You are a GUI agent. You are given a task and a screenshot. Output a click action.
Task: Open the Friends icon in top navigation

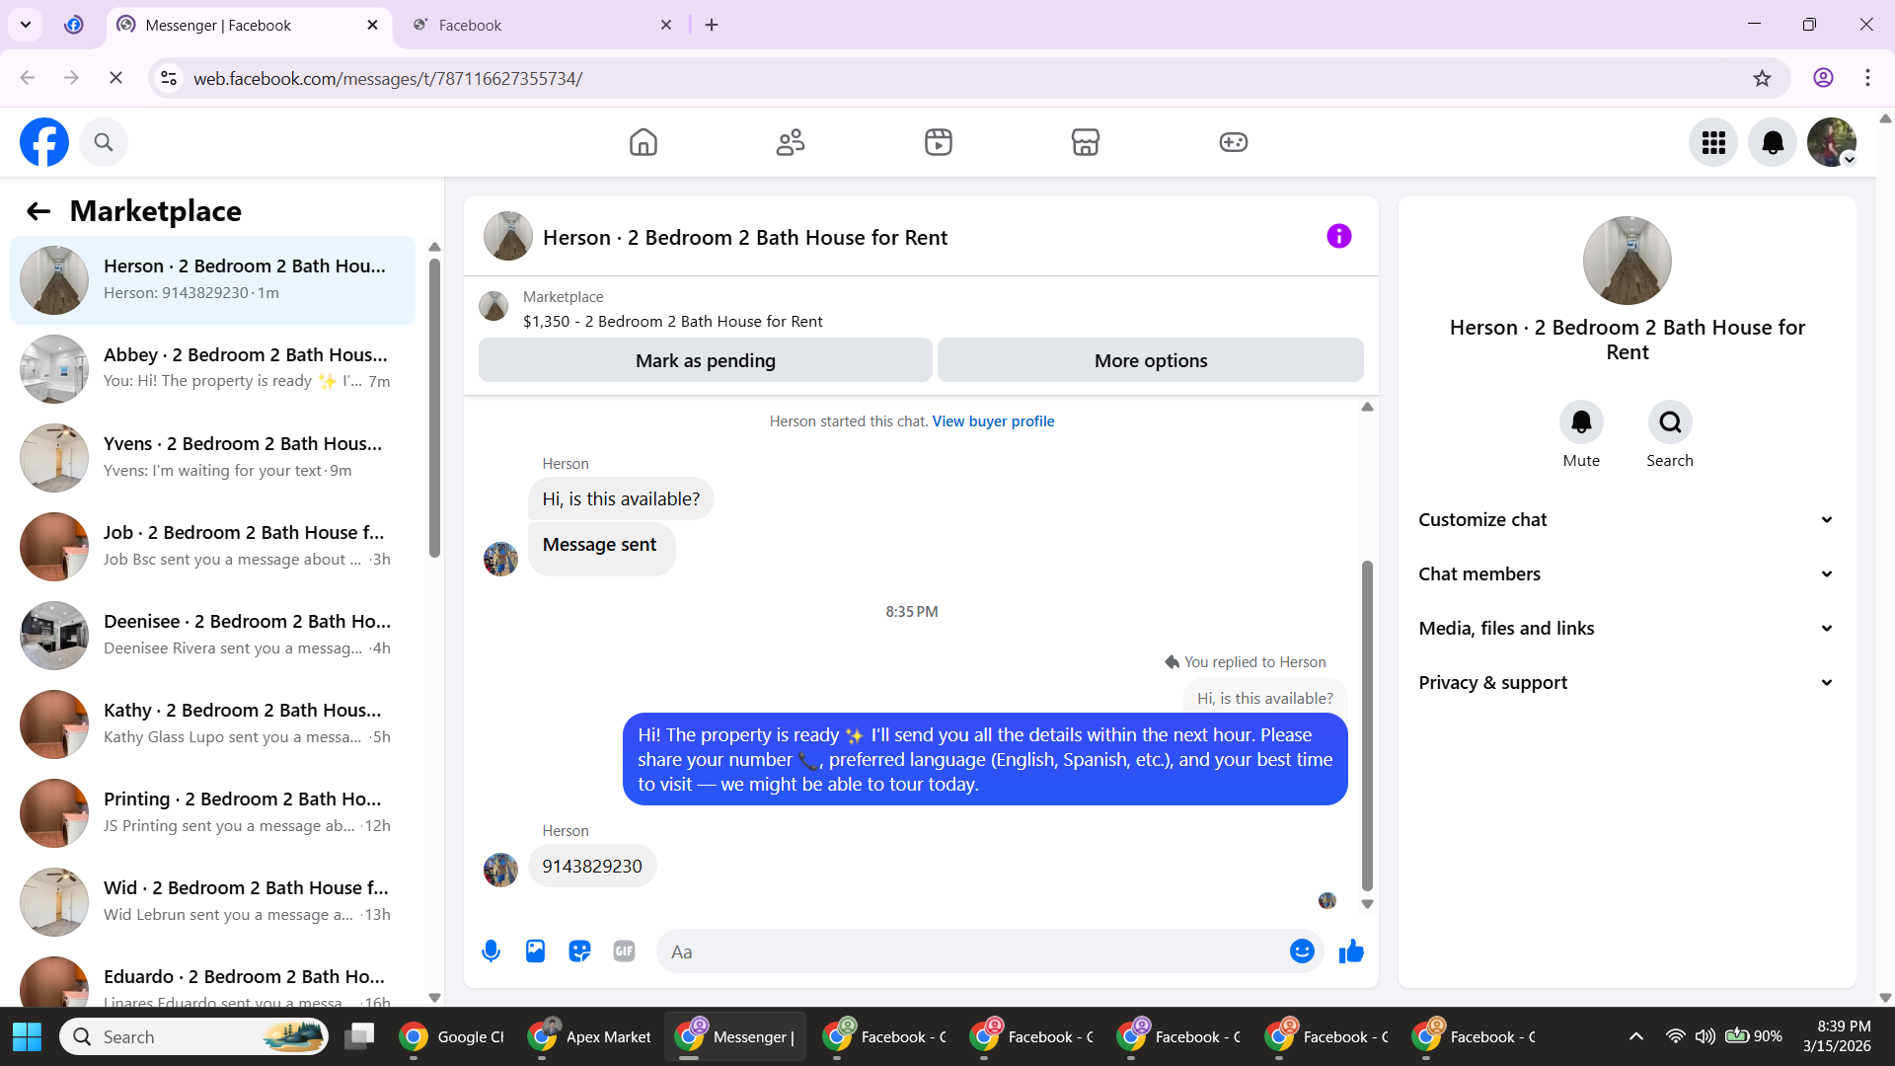pos(791,142)
